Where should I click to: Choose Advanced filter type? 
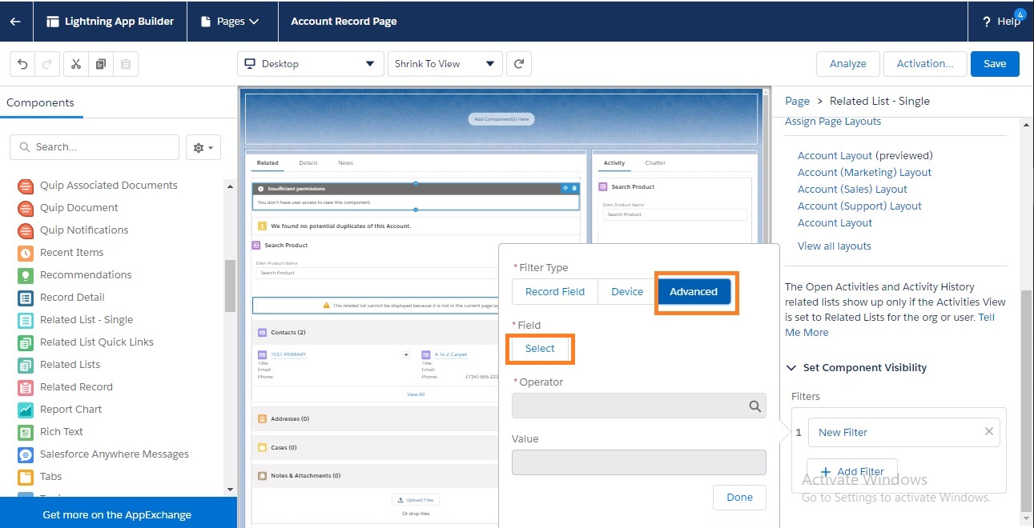point(694,291)
